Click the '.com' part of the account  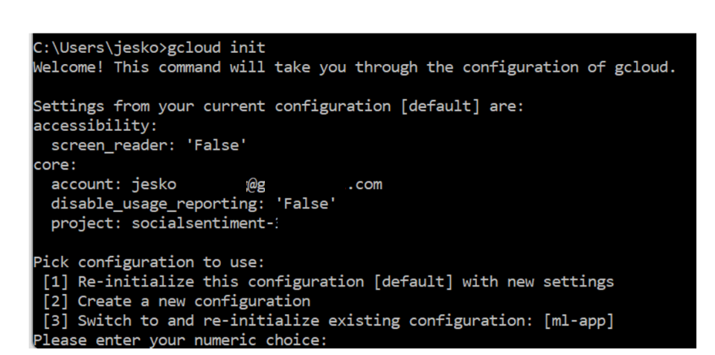coord(365,185)
